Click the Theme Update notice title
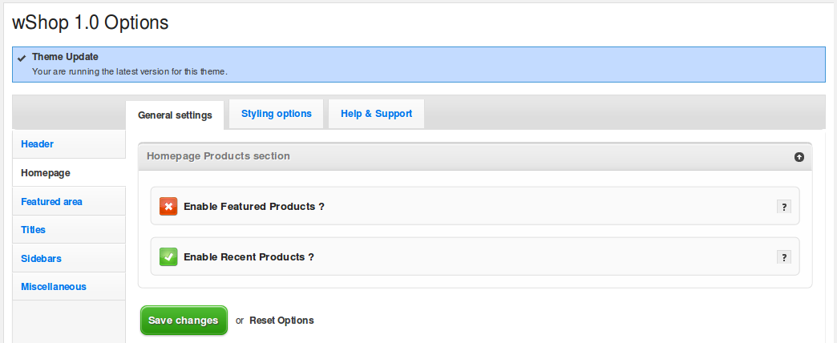Screen dimensions: 837x343 click(x=65, y=57)
